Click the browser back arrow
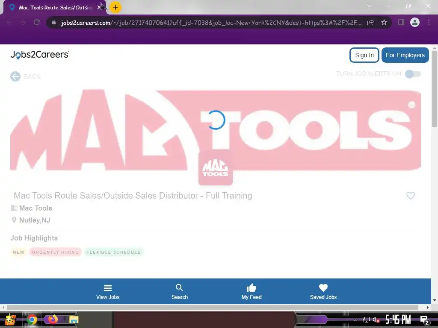 [9, 22]
